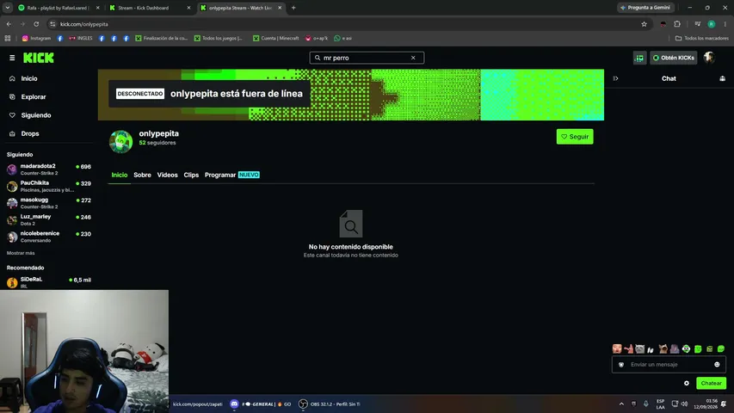Click taskbar volume speaker icon
Image resolution: width=734 pixels, height=413 pixels.
684,404
